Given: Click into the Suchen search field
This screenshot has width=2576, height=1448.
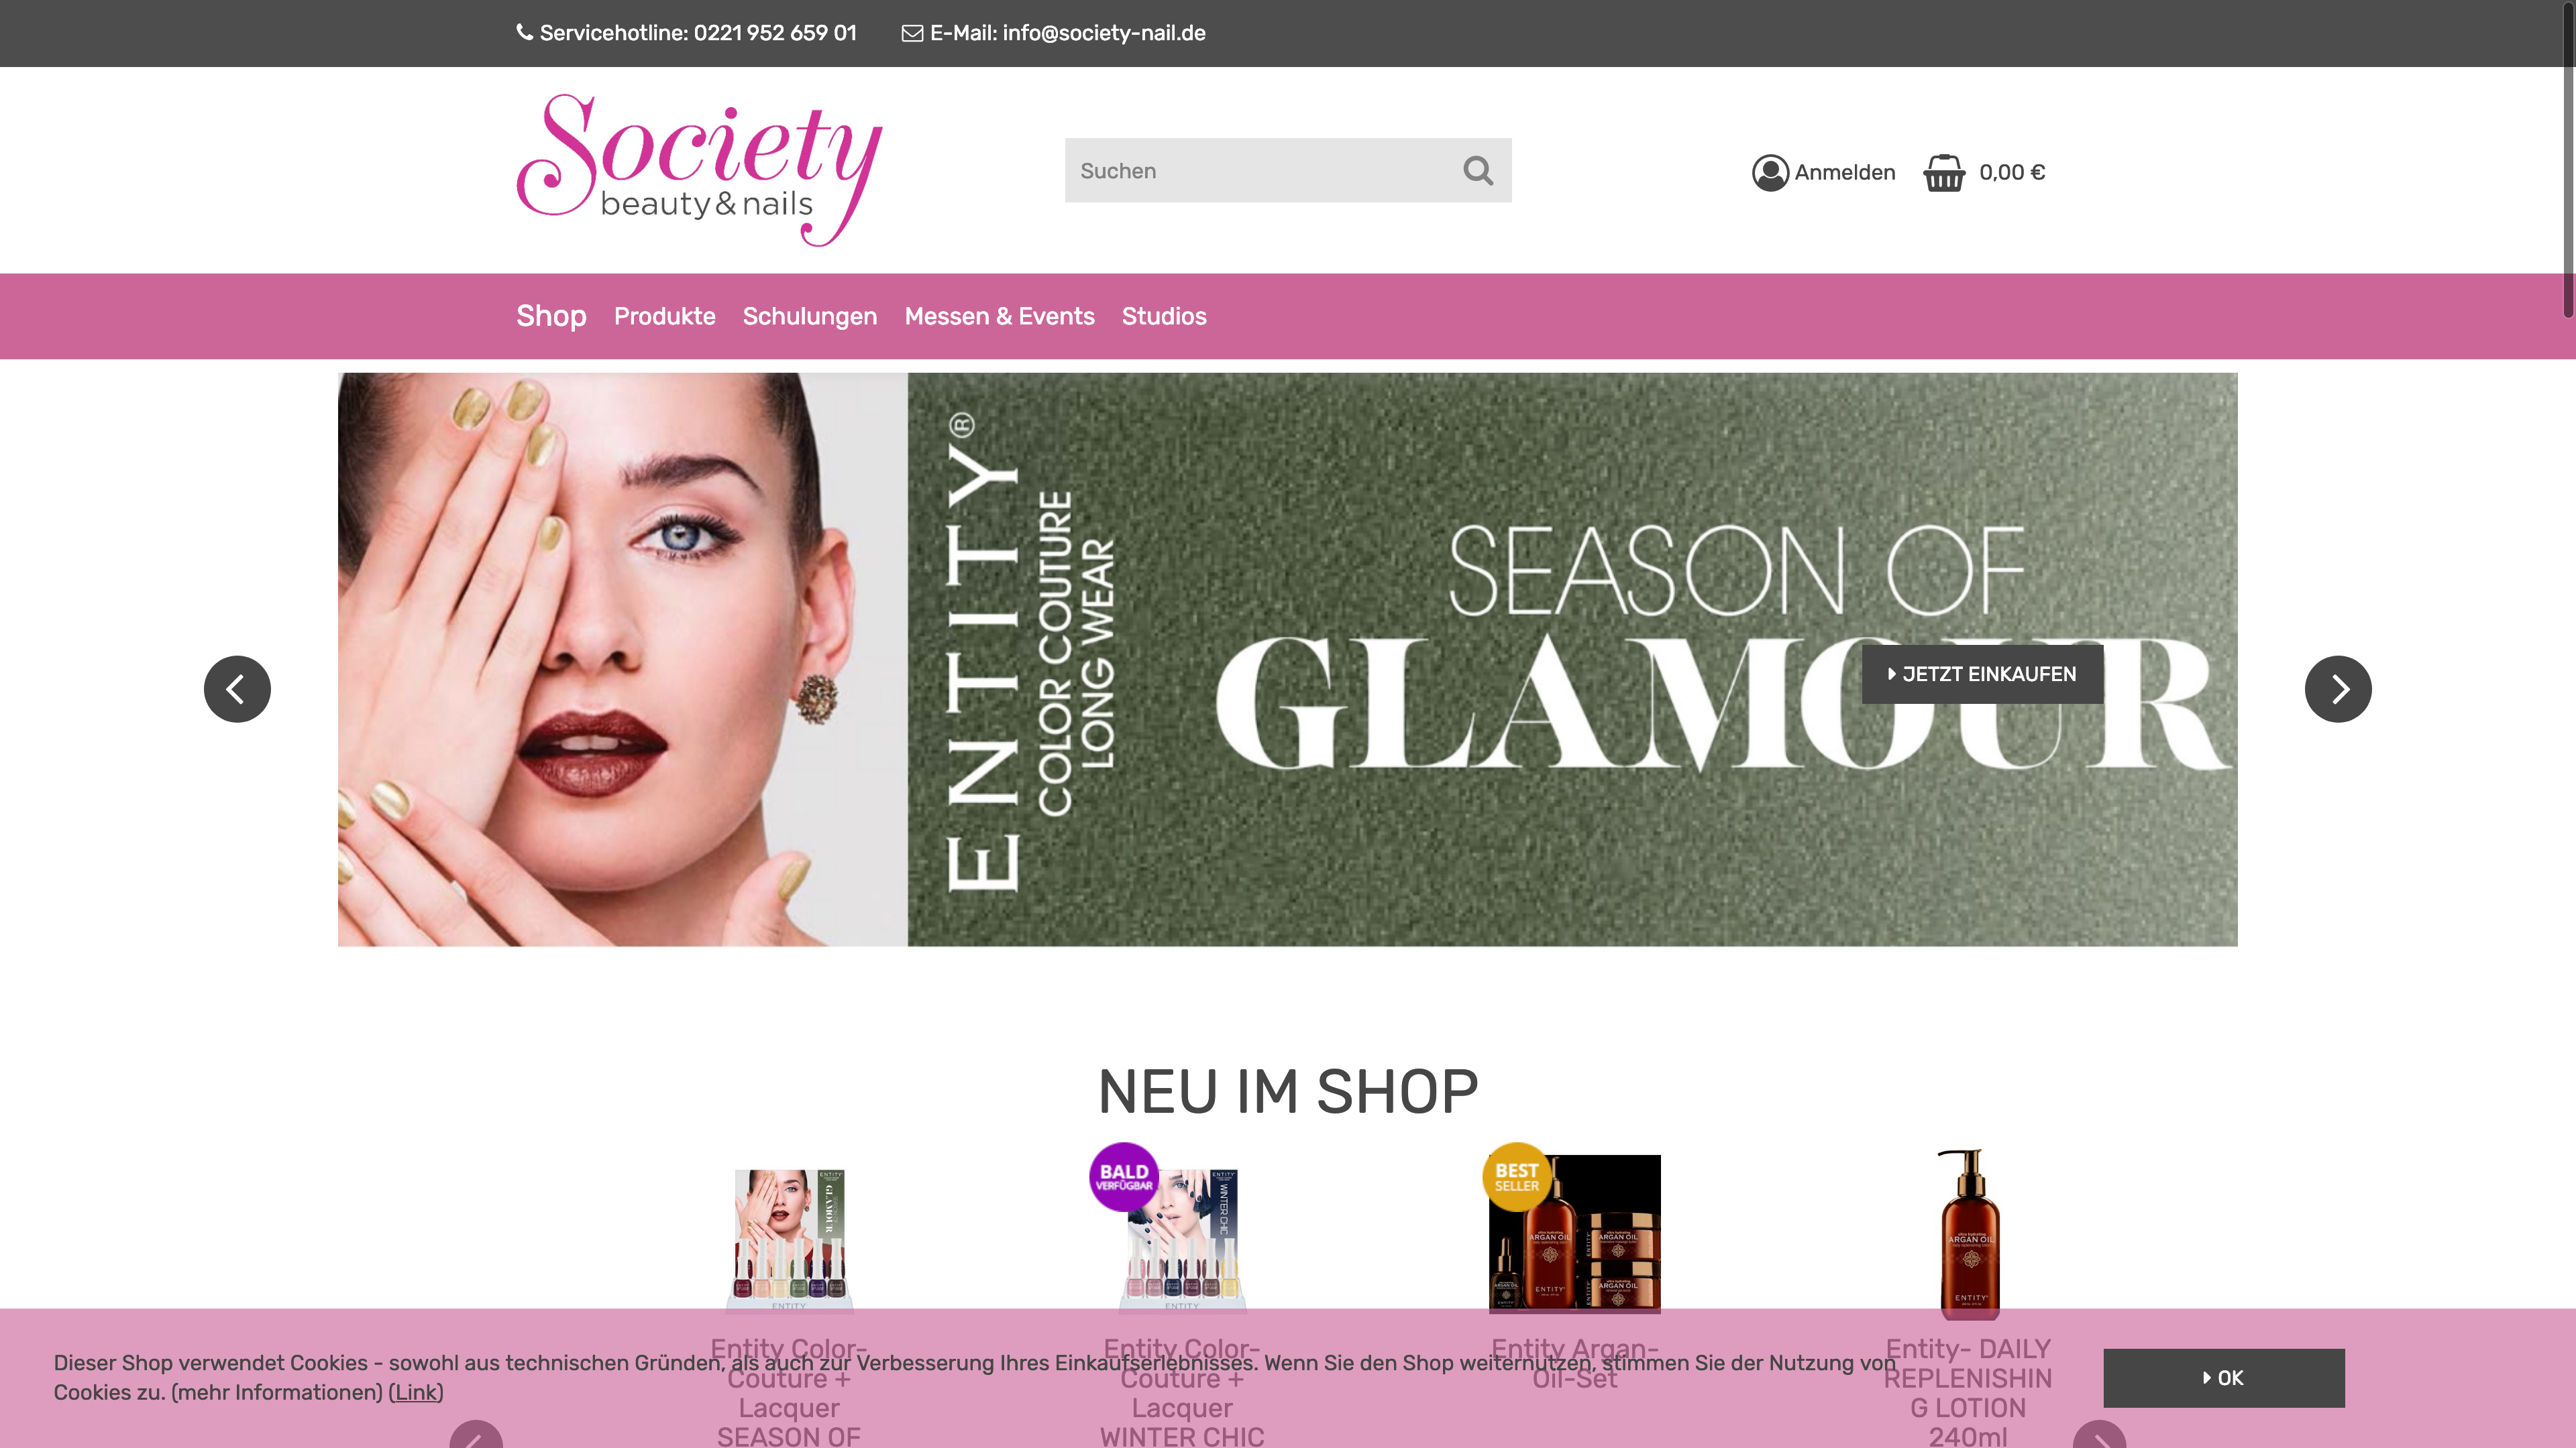Looking at the screenshot, I should pos(1260,171).
